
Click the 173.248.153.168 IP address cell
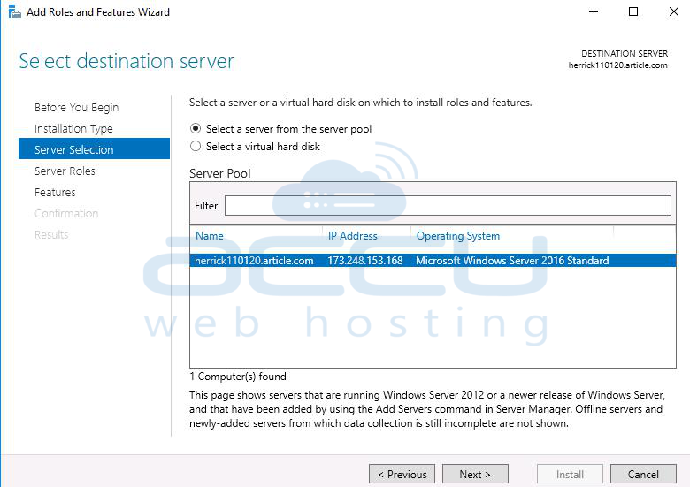[365, 260]
